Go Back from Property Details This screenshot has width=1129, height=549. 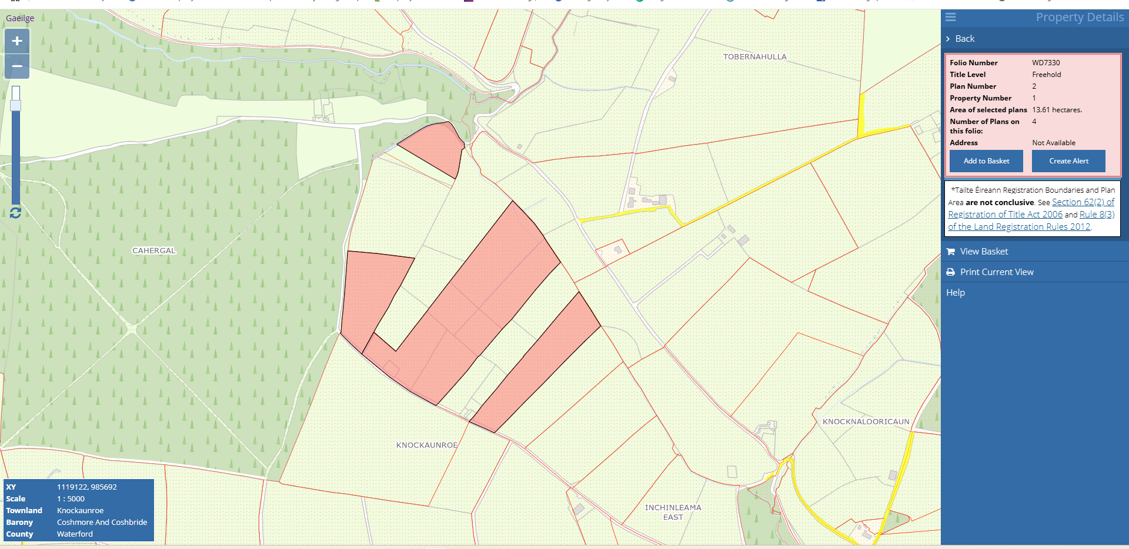[964, 39]
